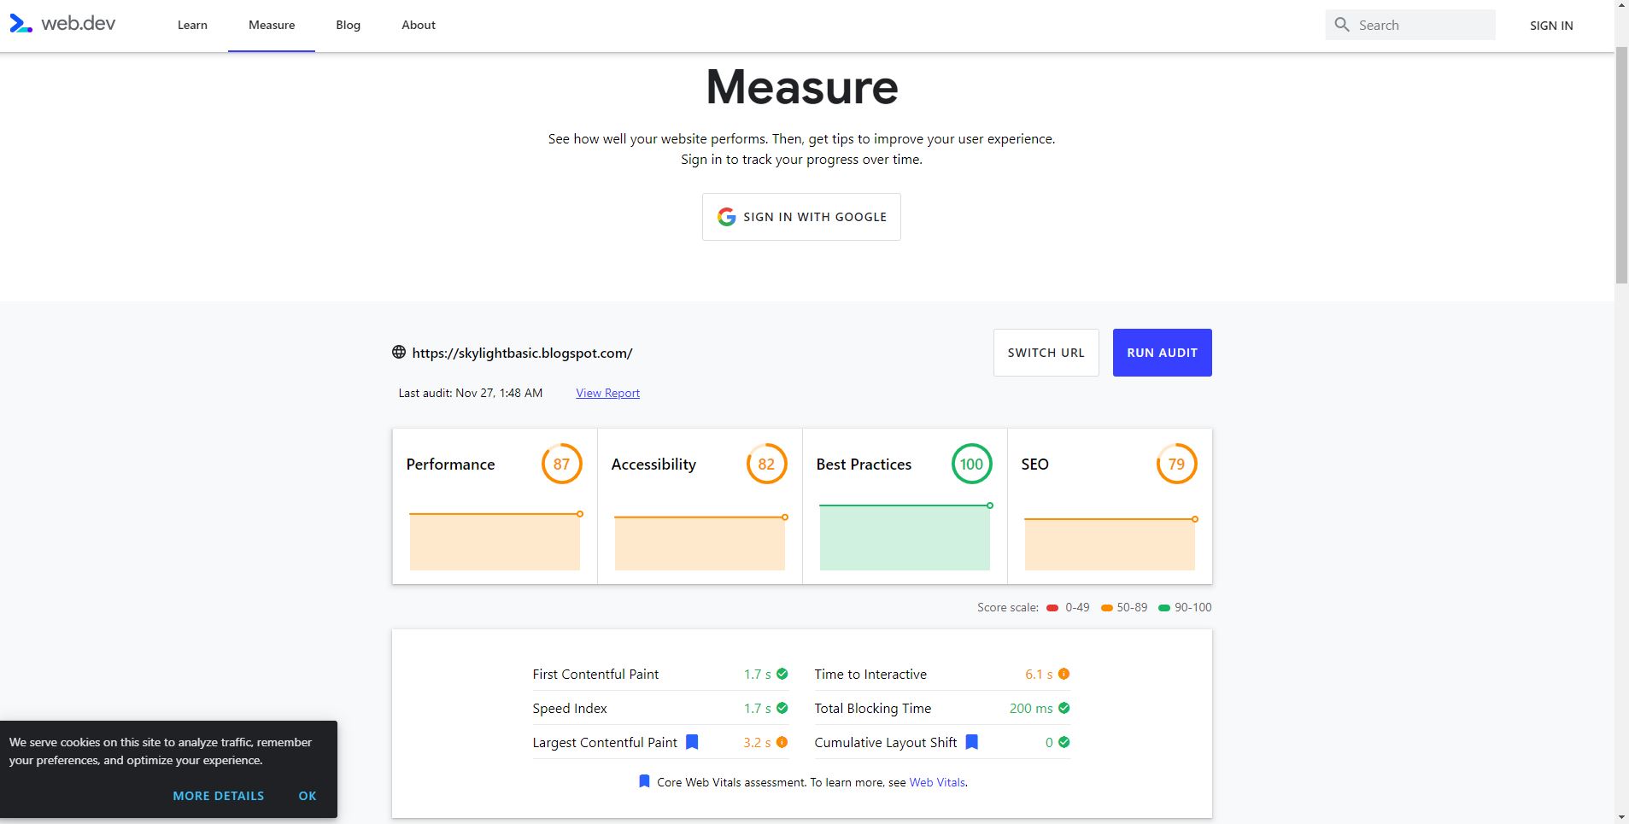This screenshot has width=1629, height=824.
Task: Click the Google logo icon on sign-in button
Action: [726, 217]
